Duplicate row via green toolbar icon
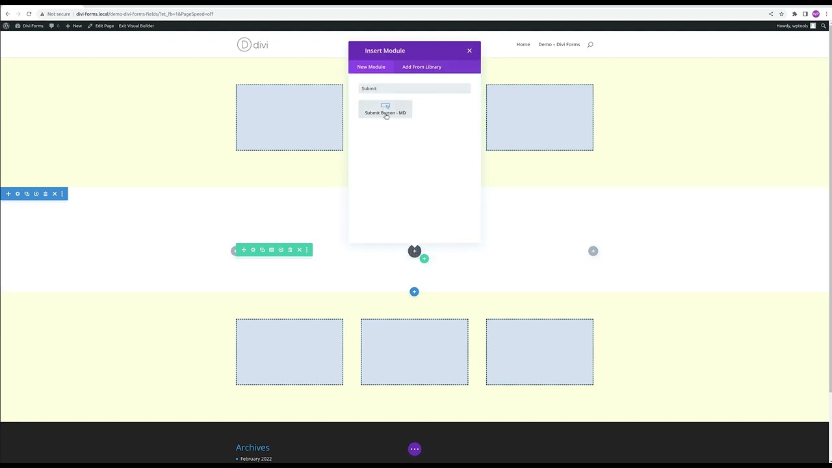 [262, 250]
